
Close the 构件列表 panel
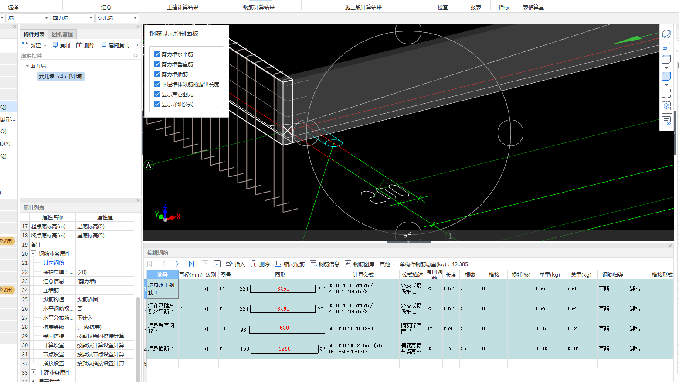tap(138, 27)
